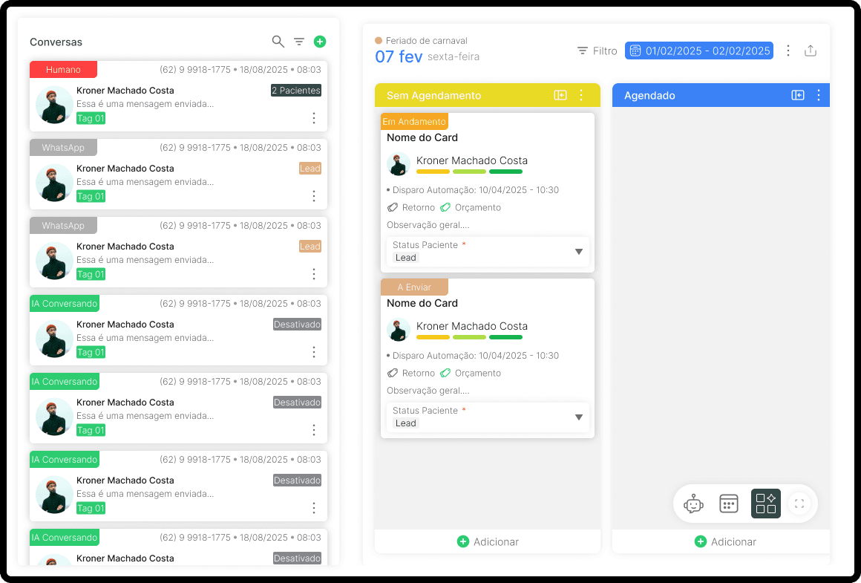Open Status Paciente dropdown on first card
The width and height of the screenshot is (861, 583).
coord(579,251)
